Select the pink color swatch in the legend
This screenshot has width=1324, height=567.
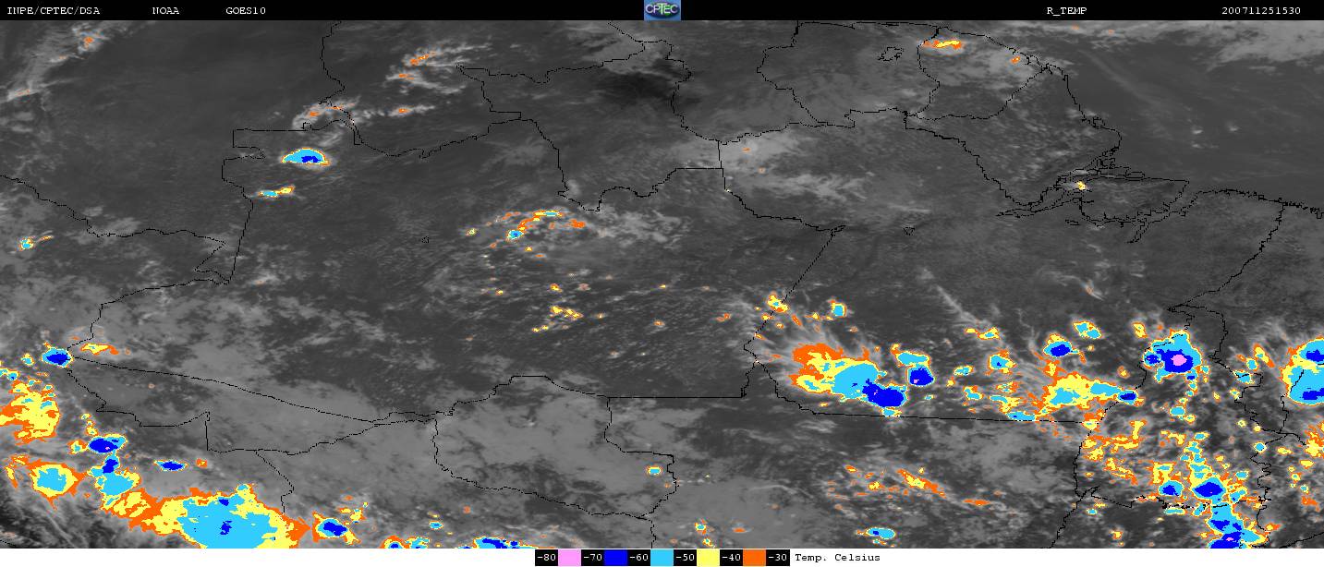click(x=569, y=558)
